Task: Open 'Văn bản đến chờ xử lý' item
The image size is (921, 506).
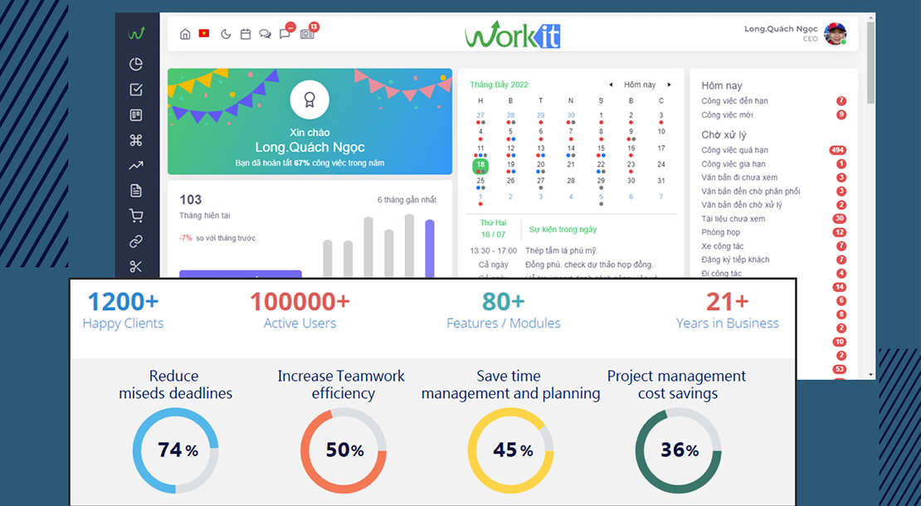Action: (x=742, y=205)
